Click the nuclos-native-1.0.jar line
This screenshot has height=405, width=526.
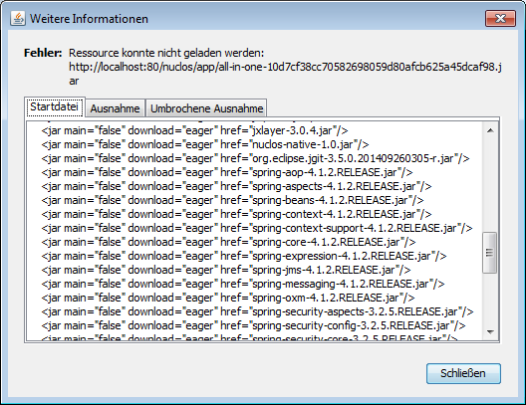205,144
